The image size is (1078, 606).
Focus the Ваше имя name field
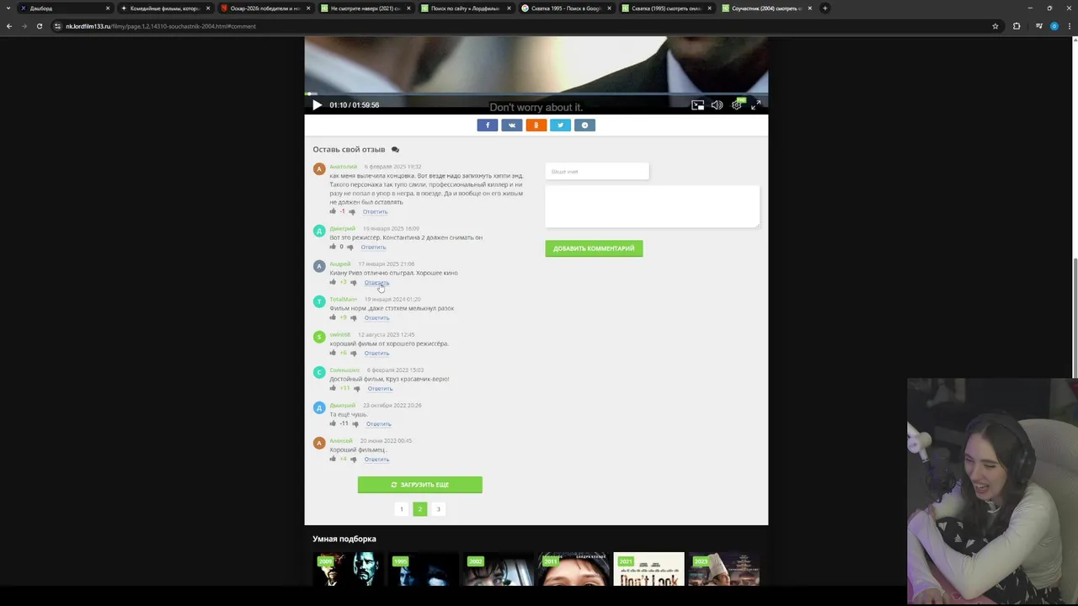point(597,172)
